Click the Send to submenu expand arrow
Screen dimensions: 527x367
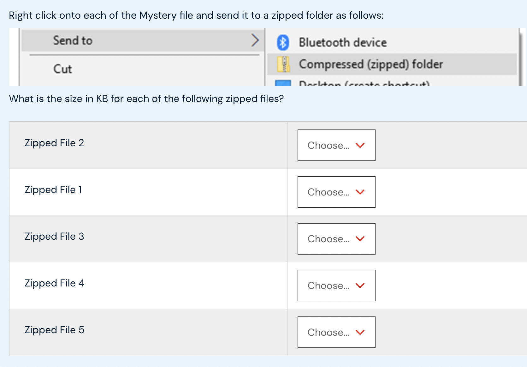tap(255, 40)
